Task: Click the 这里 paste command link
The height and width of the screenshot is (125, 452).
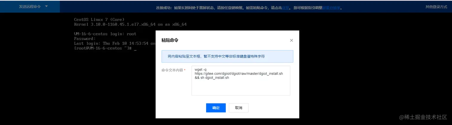Action: (x=285, y=8)
